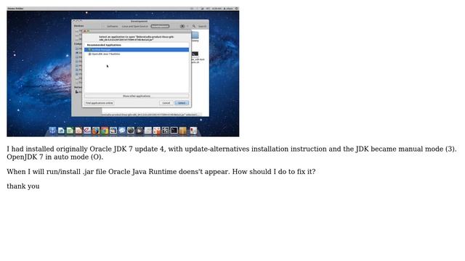Choose the OpenJDK Java 7 Runtime entry
465x261 pixels.
tap(137, 54)
